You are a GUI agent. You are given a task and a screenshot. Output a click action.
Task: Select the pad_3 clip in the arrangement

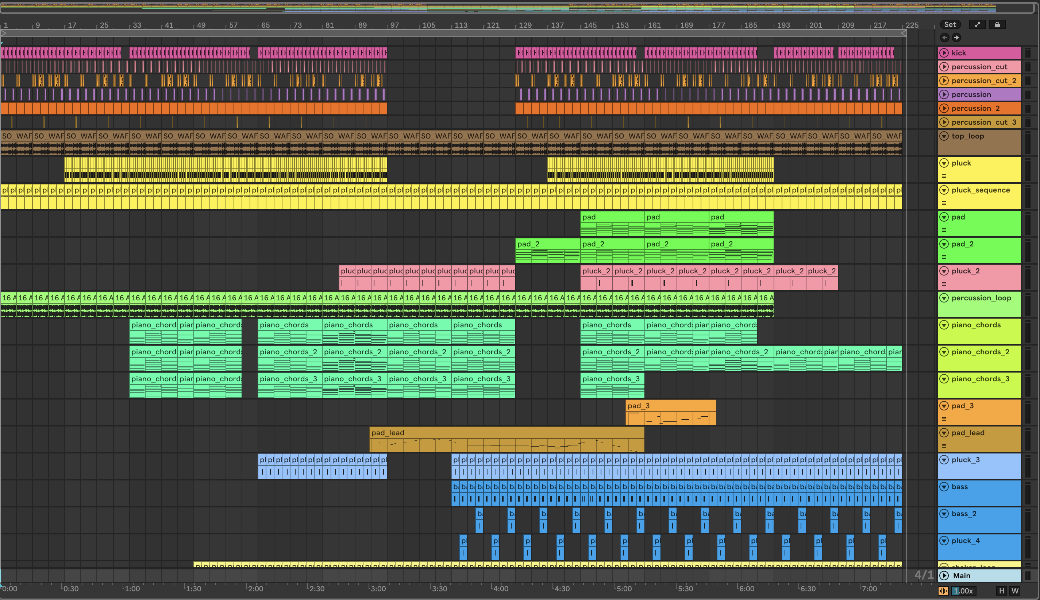pyautogui.click(x=670, y=406)
